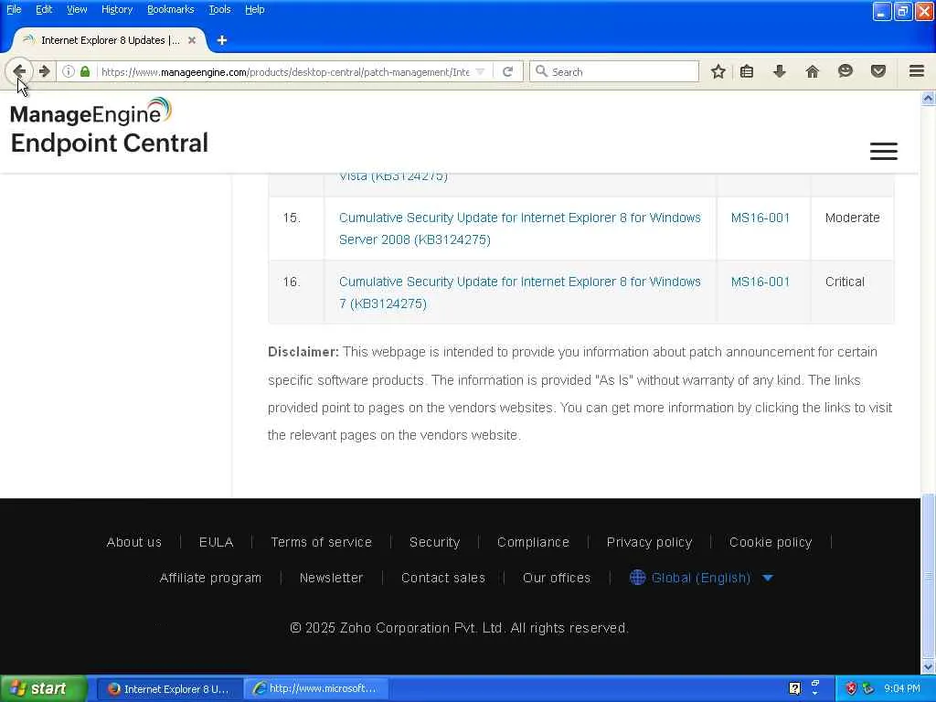Open the Help menu

point(254,9)
